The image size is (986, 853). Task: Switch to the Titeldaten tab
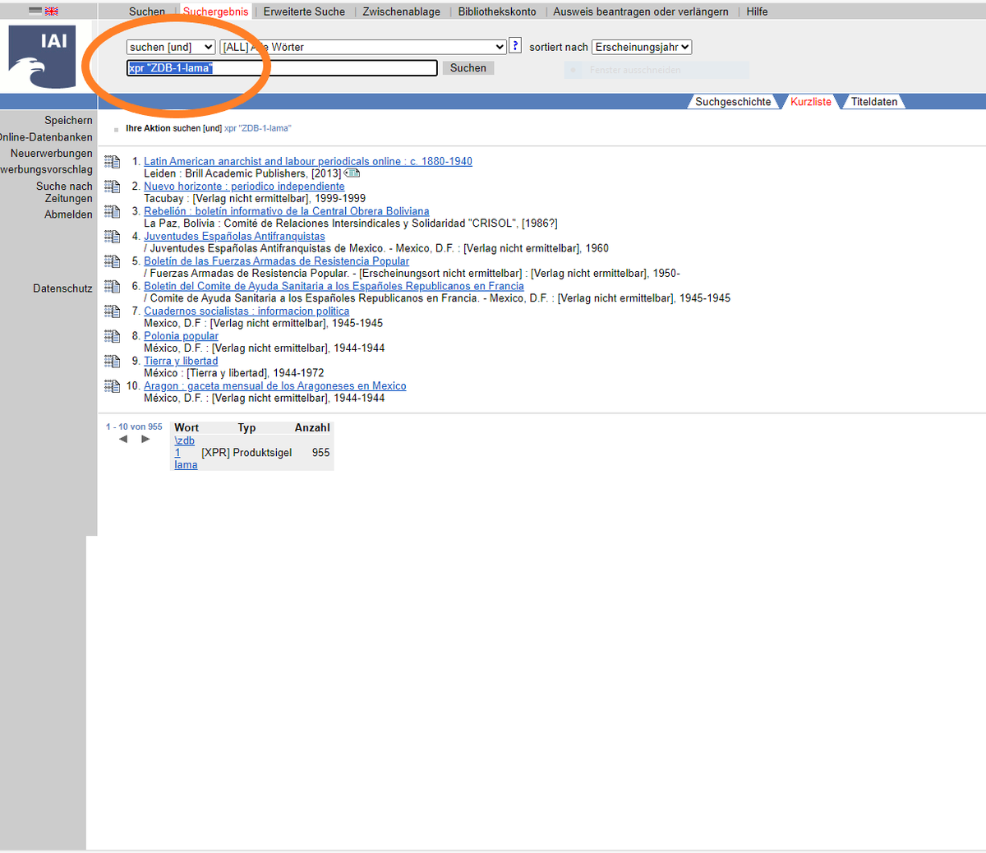[x=874, y=102]
